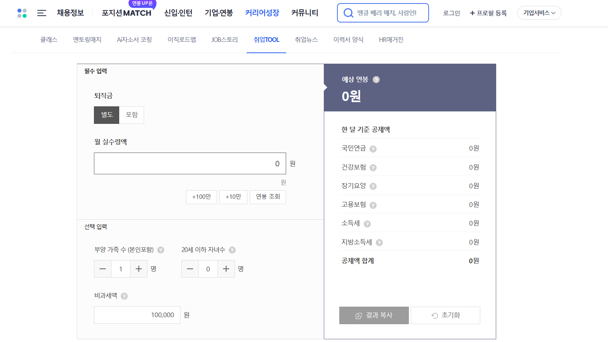Open the 예상 연봉 help icon
Screen dimensions: 608x342
coord(376,80)
